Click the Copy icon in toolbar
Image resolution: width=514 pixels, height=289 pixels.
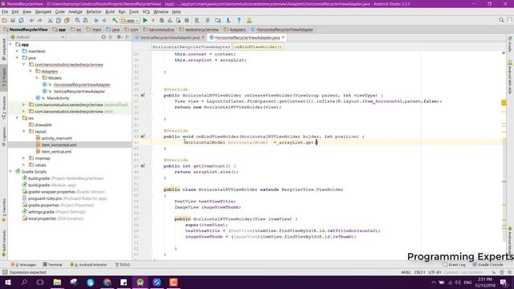[x=59, y=20]
